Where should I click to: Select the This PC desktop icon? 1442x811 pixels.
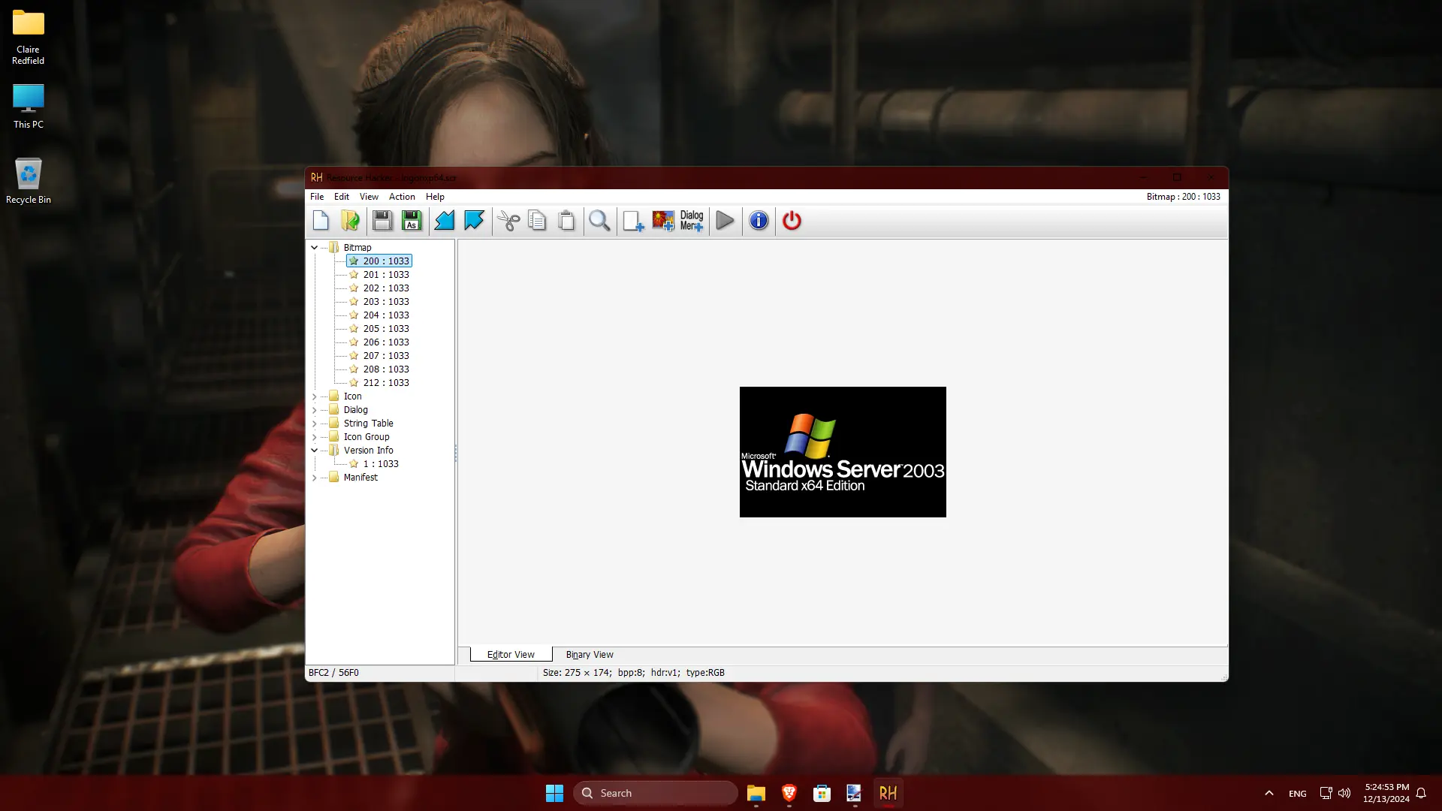pos(28,106)
